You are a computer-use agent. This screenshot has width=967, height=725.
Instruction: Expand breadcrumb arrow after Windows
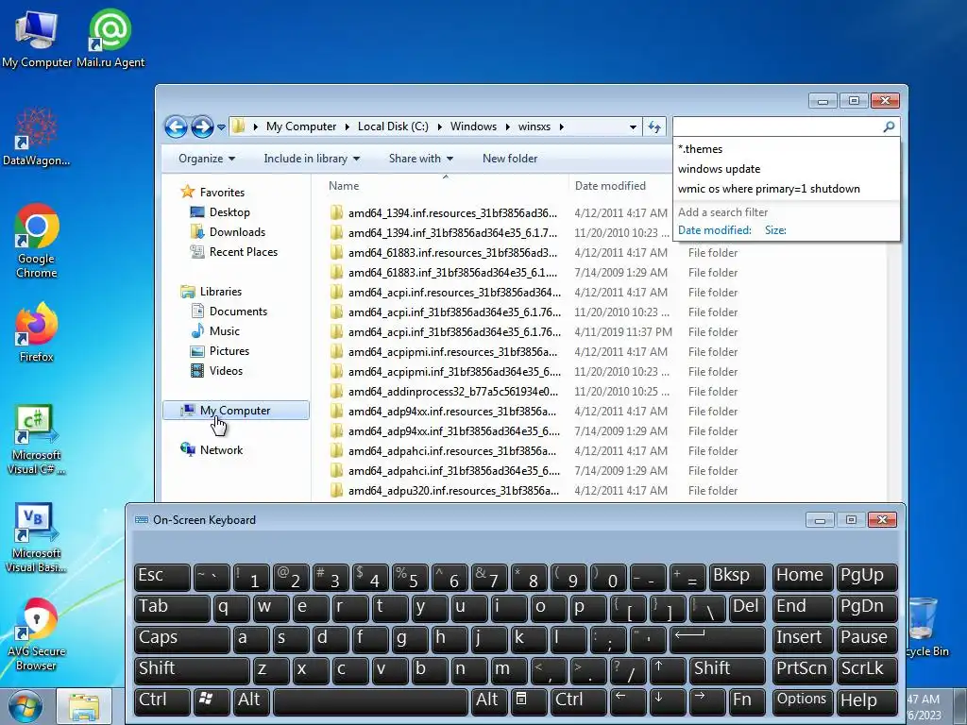pos(507,127)
